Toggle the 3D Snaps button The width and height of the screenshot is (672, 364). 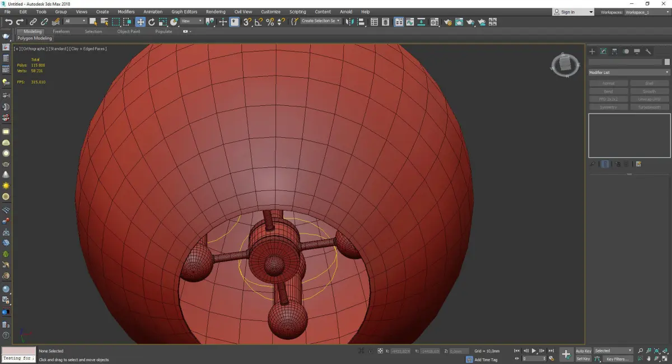click(246, 22)
